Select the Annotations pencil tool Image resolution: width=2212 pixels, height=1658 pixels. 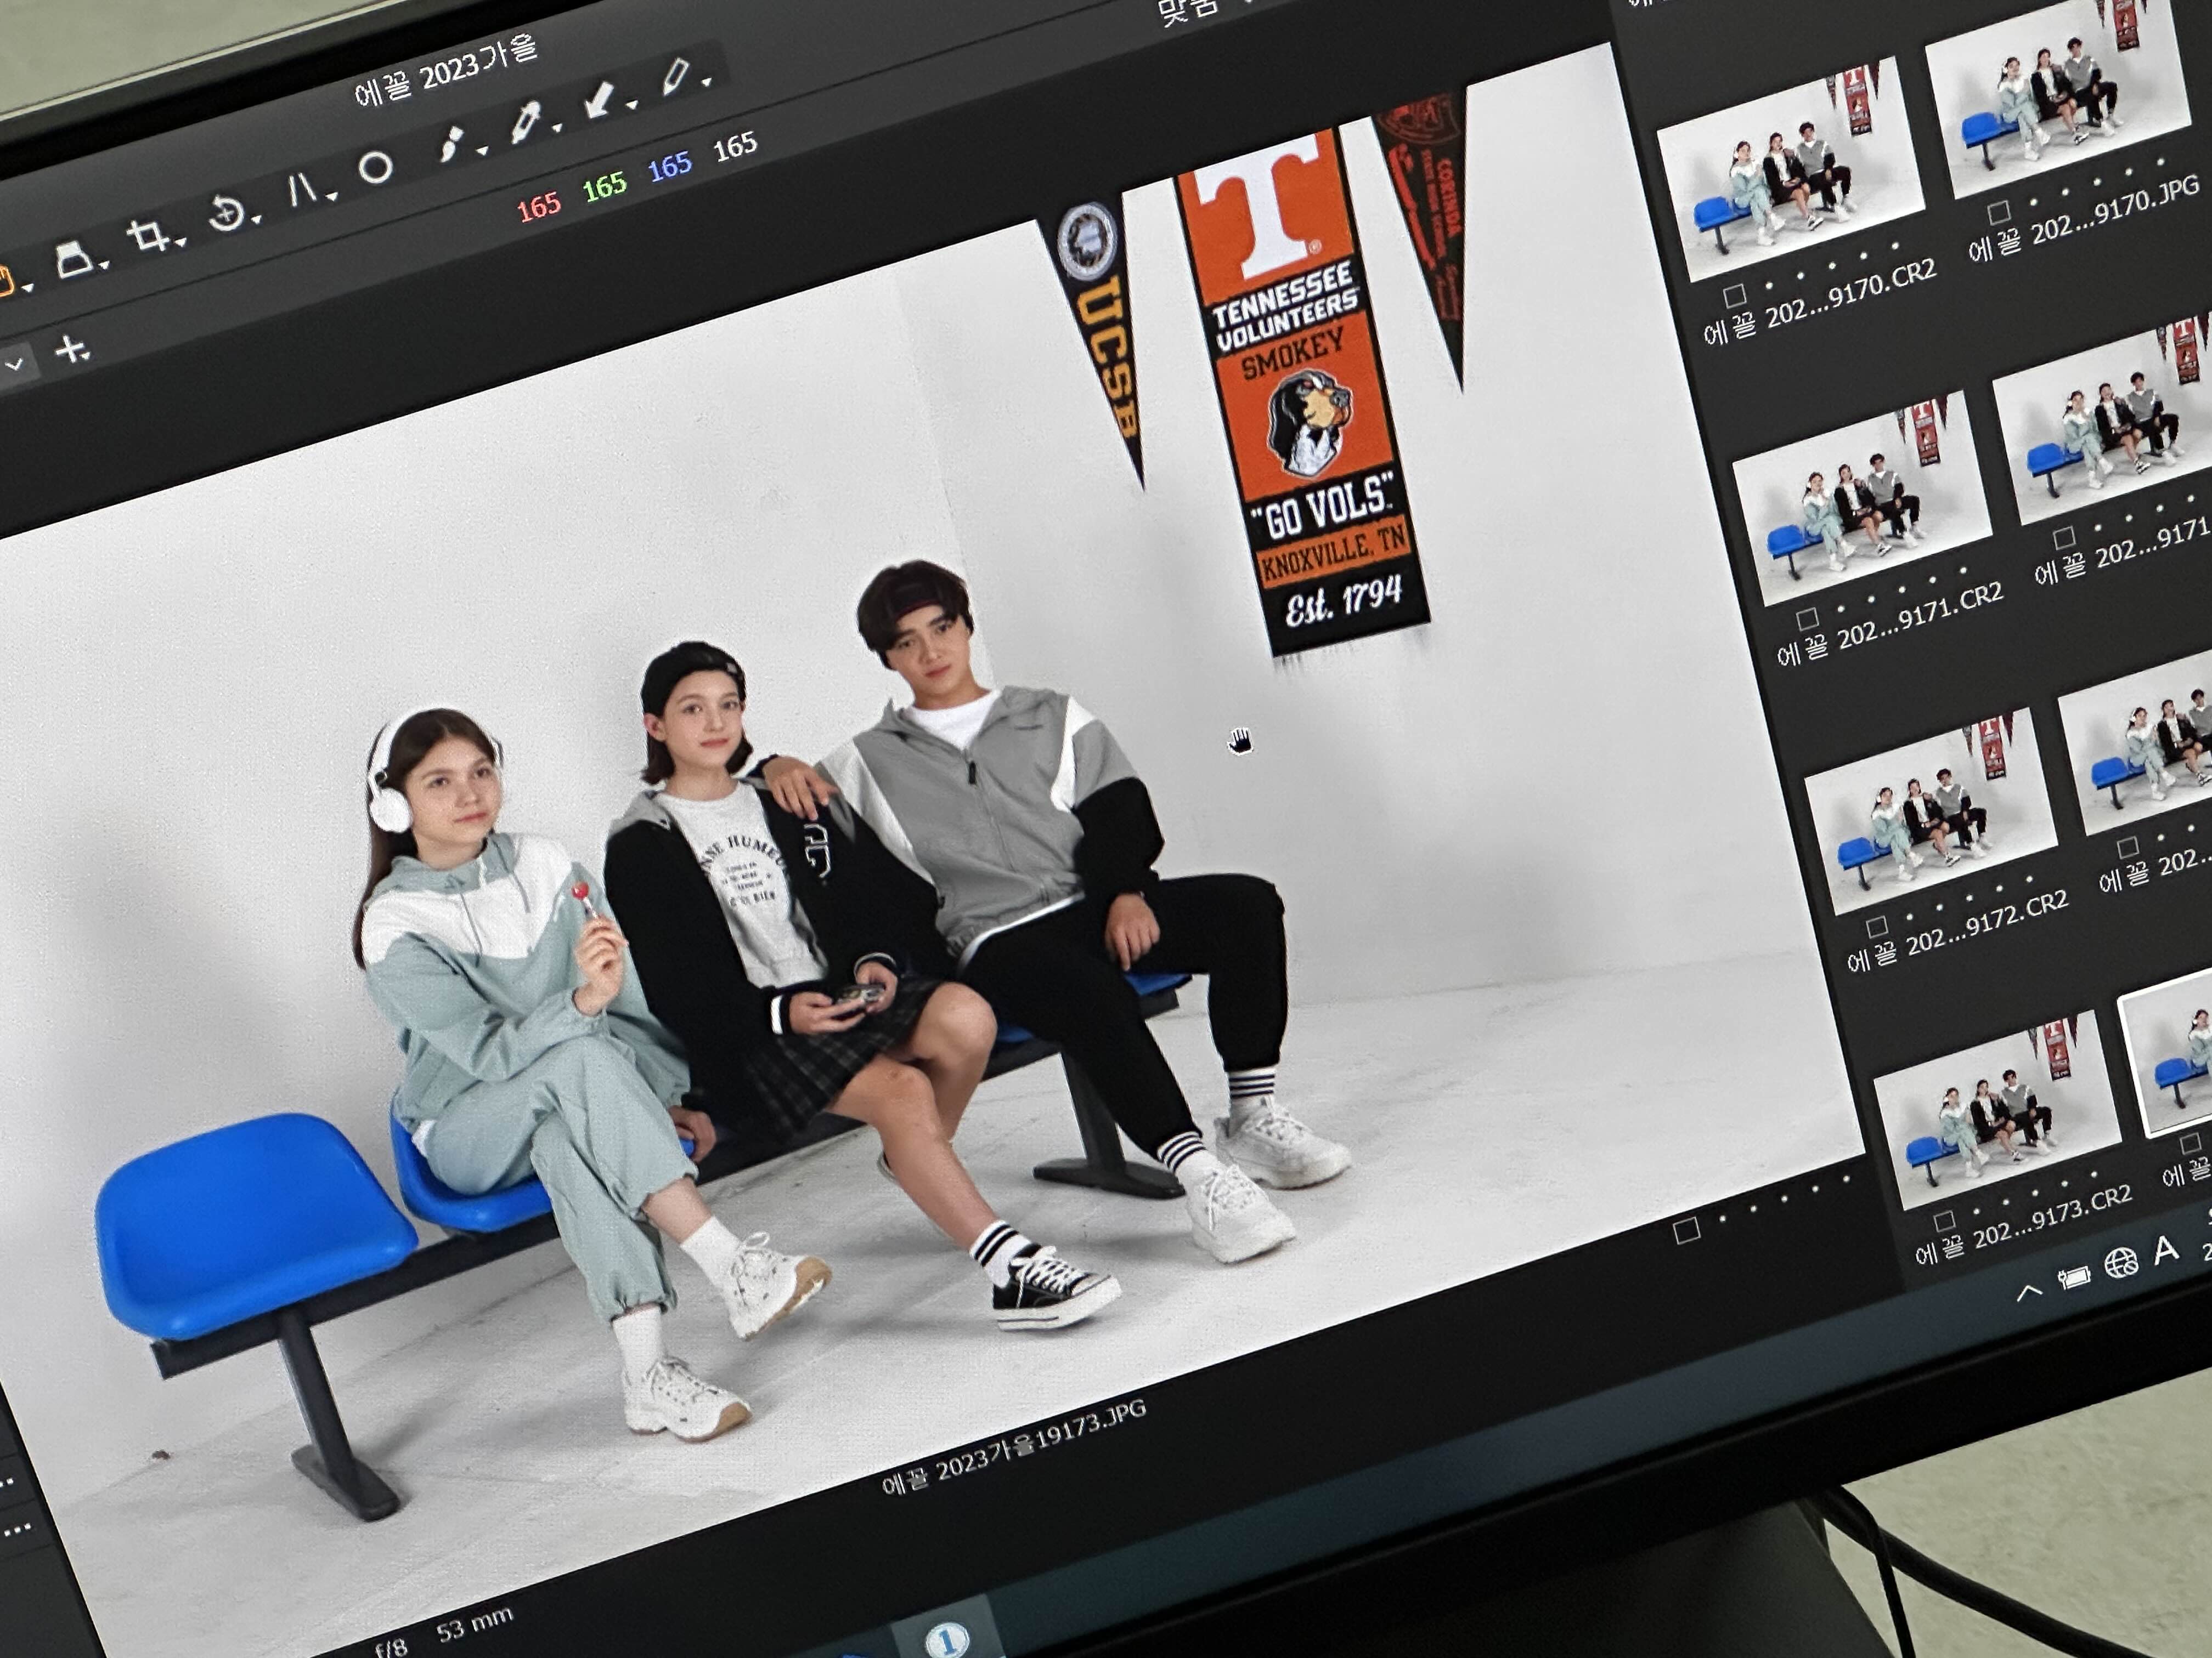(676, 76)
